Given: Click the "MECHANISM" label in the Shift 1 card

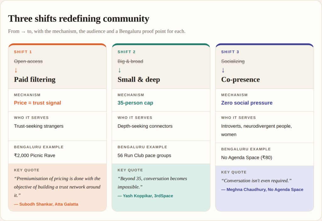Looking at the screenshot, I should pyautogui.click(x=27, y=95).
